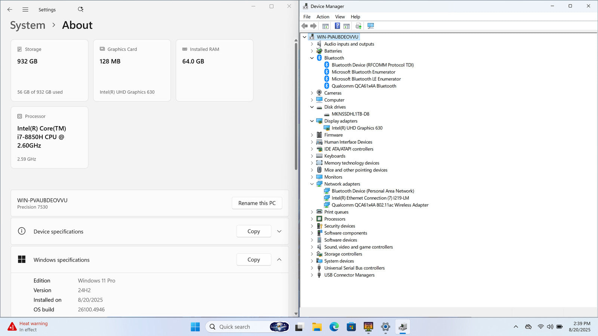Viewport: 598px width, 336px height.
Task: Expand the Processors tree node
Action: [x=312, y=219]
